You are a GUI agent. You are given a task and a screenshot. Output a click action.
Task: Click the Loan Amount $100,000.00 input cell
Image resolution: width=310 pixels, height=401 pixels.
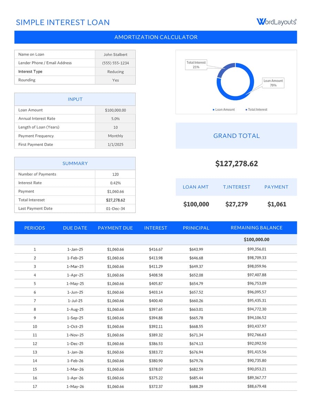pyautogui.click(x=115, y=110)
